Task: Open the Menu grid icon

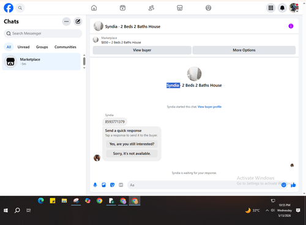Action: point(271,8)
